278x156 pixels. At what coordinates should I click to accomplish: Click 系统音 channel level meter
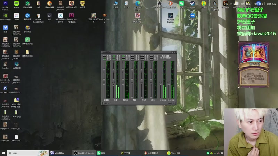click(108, 80)
